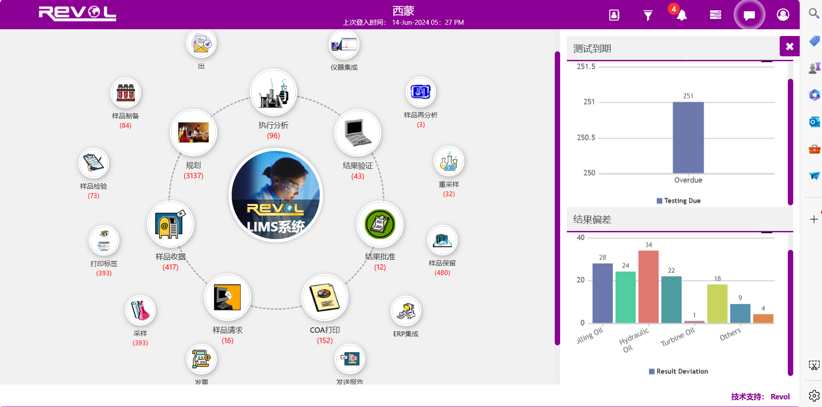The height and width of the screenshot is (407, 822).
Task: Click plus button in browser sidebar
Action: (814, 219)
